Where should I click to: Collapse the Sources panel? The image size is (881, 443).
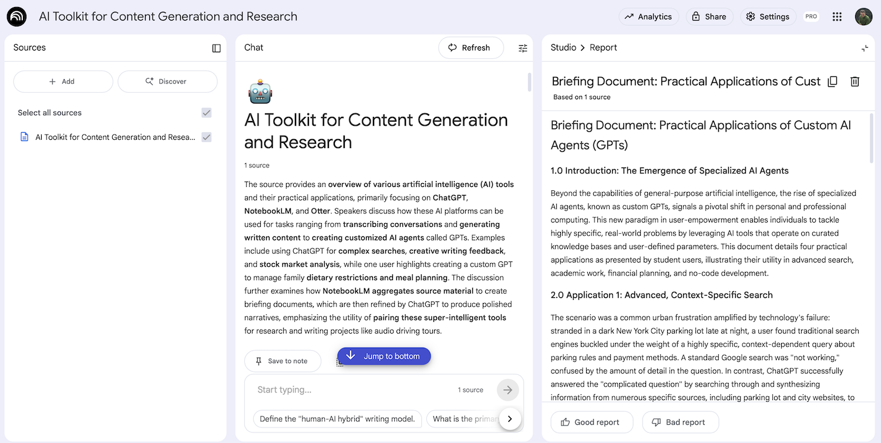pyautogui.click(x=217, y=48)
